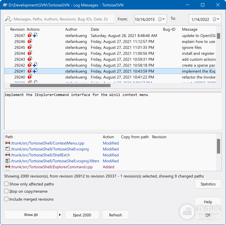Click the modified icon for revision 29243
This screenshot has height=225, width=226.
[30, 59]
